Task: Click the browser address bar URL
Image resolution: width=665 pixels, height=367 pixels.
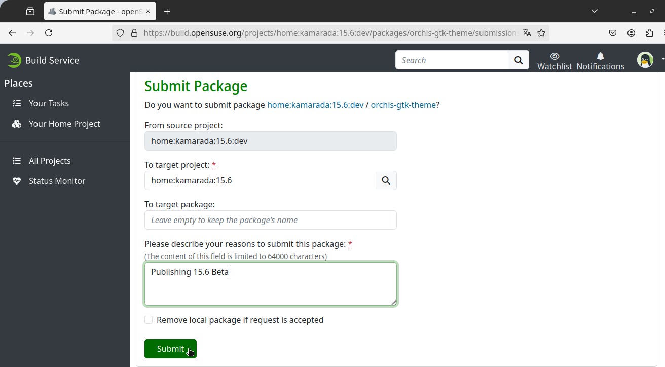Action: pyautogui.click(x=329, y=33)
